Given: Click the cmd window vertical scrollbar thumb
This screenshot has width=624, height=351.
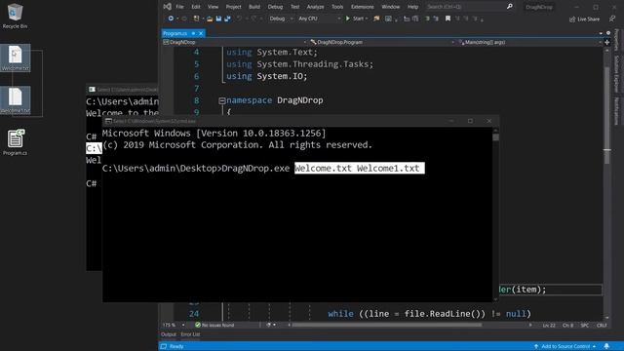Looking at the screenshot, I should pos(495,136).
